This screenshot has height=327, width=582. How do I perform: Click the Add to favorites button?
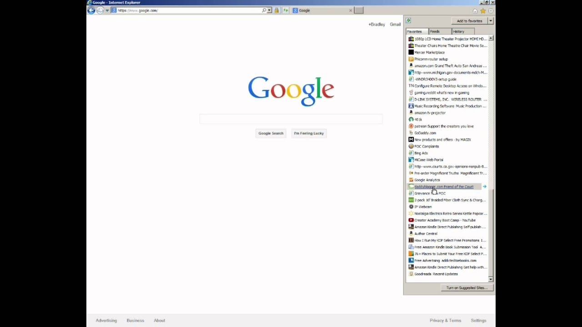pos(469,21)
